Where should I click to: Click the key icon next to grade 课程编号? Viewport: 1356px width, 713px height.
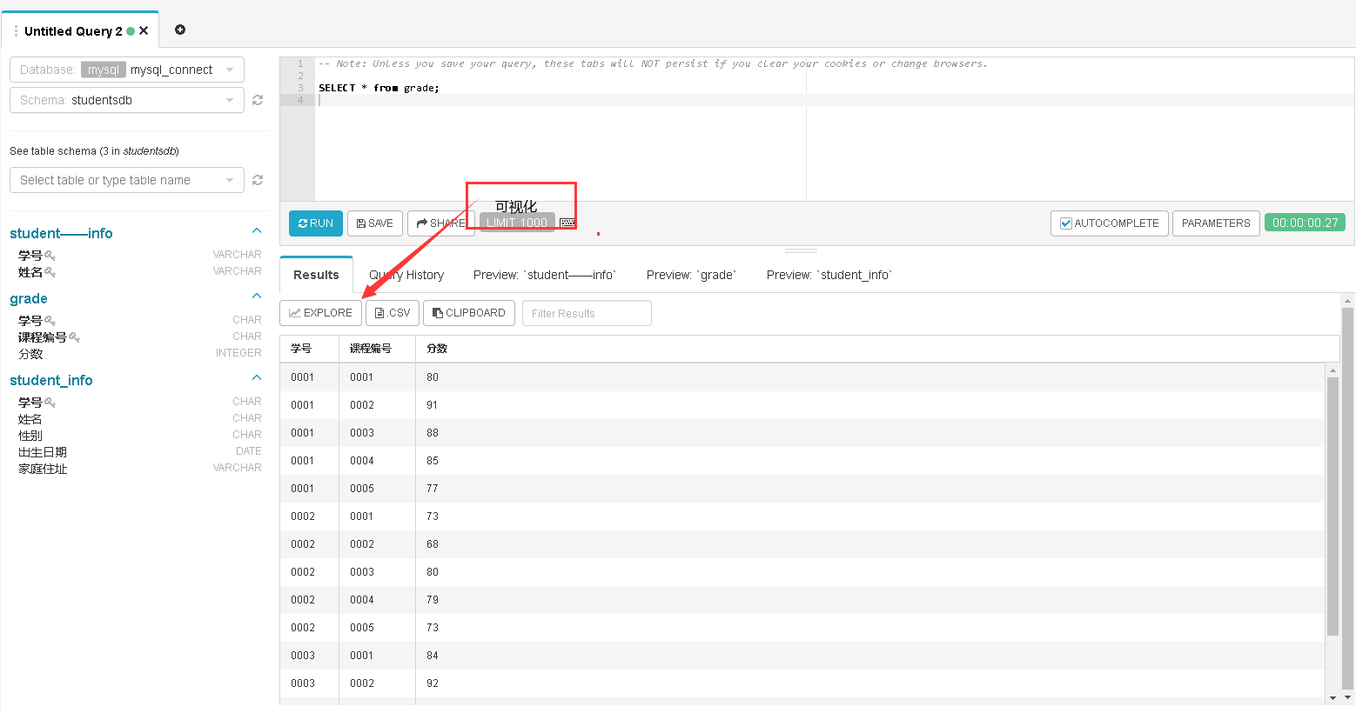[75, 337]
